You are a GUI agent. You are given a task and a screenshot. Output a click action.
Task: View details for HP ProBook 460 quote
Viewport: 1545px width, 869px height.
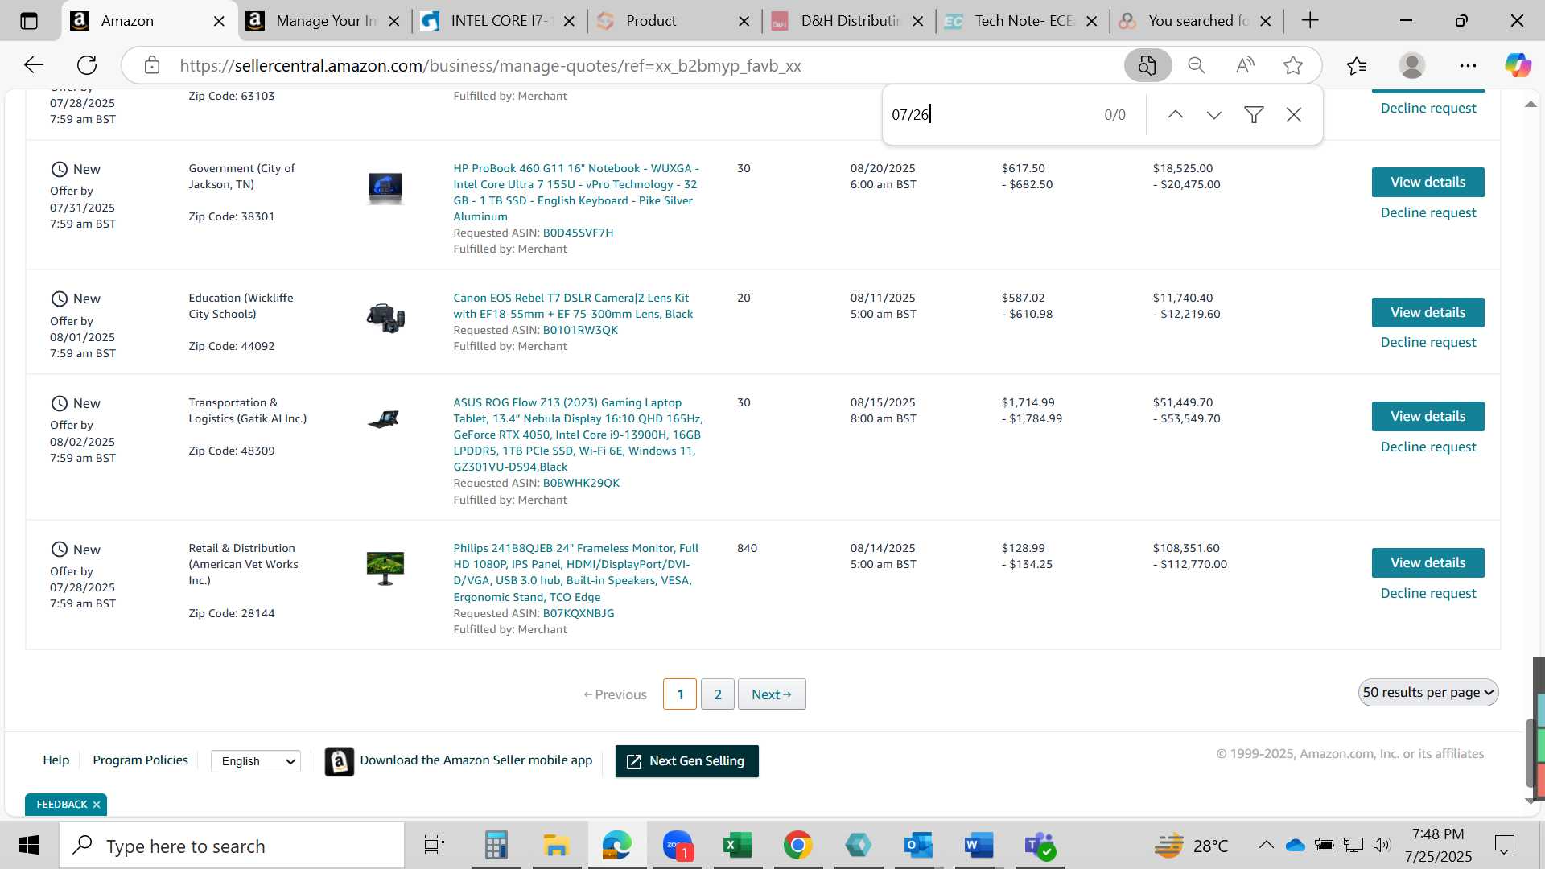click(1428, 183)
